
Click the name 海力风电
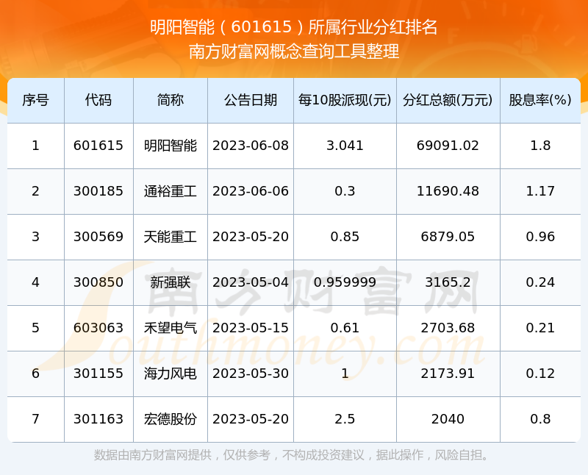coord(171,374)
